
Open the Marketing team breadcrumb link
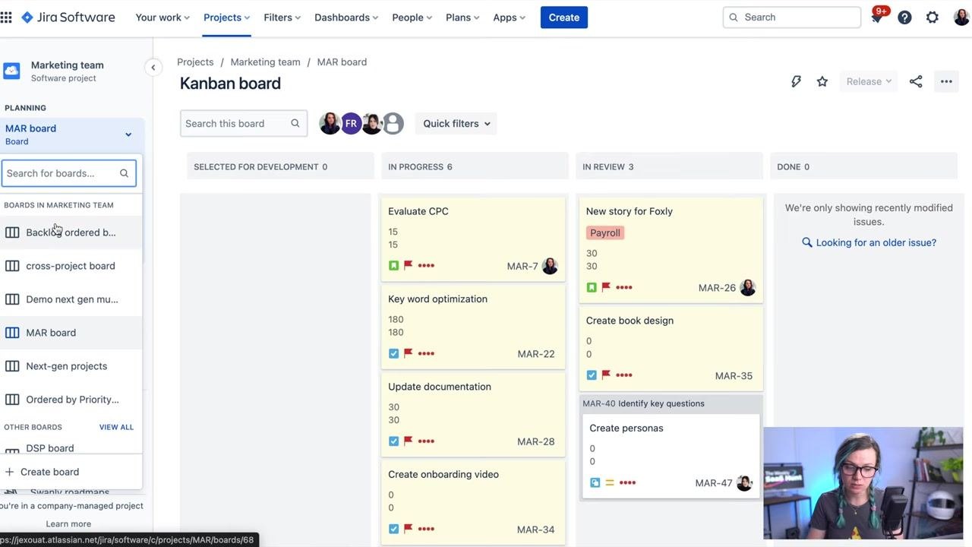[x=265, y=62]
